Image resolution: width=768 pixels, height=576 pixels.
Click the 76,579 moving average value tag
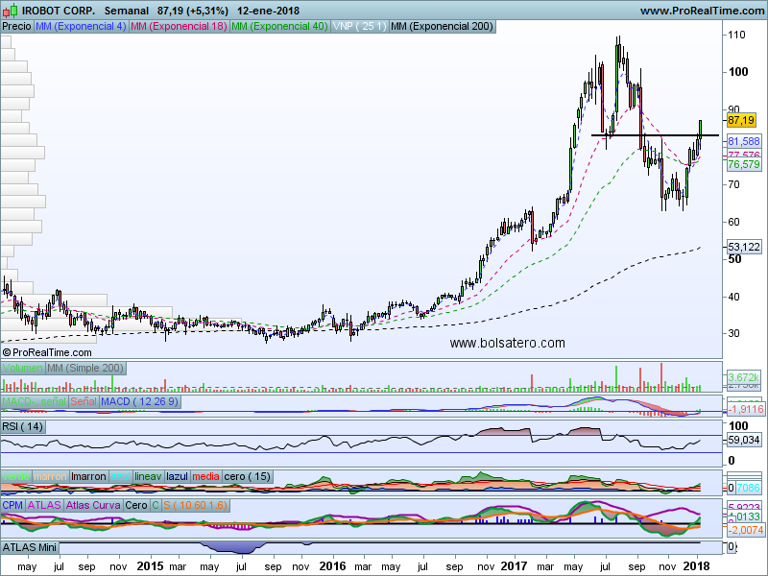(743, 164)
